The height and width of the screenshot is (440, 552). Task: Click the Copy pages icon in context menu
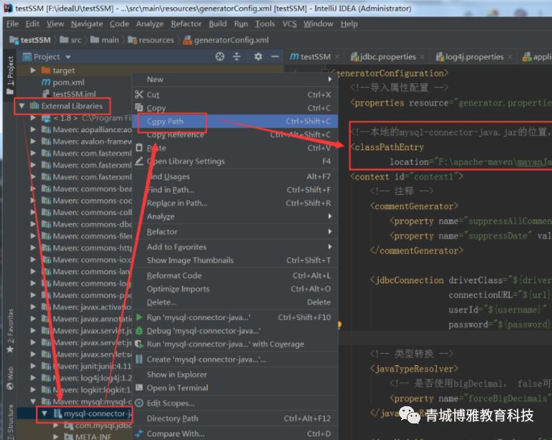[139, 107]
